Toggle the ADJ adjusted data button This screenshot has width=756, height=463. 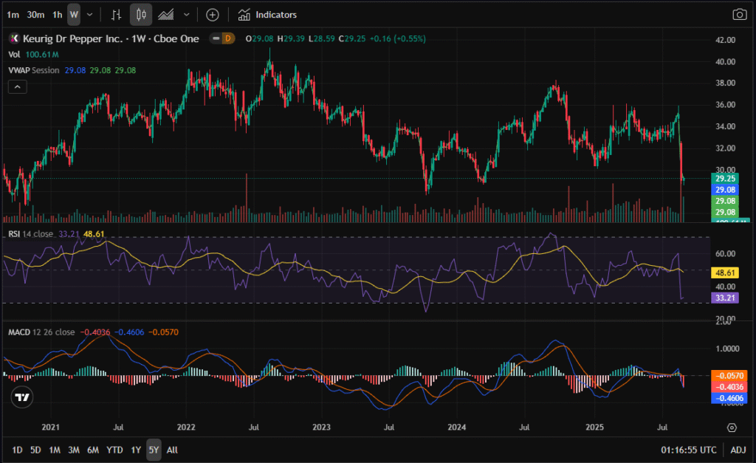738,450
